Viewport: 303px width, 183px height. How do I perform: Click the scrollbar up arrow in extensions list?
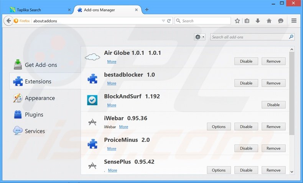tap(292, 49)
